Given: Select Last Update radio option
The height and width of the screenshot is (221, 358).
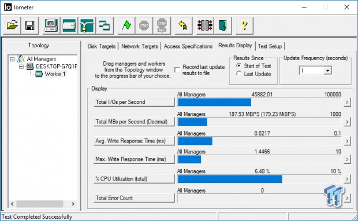Looking at the screenshot, I should 239,74.
